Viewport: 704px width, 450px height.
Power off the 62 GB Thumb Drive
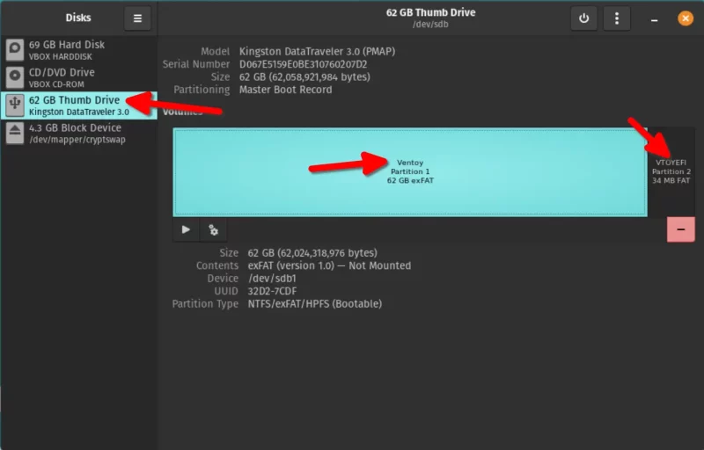click(583, 18)
